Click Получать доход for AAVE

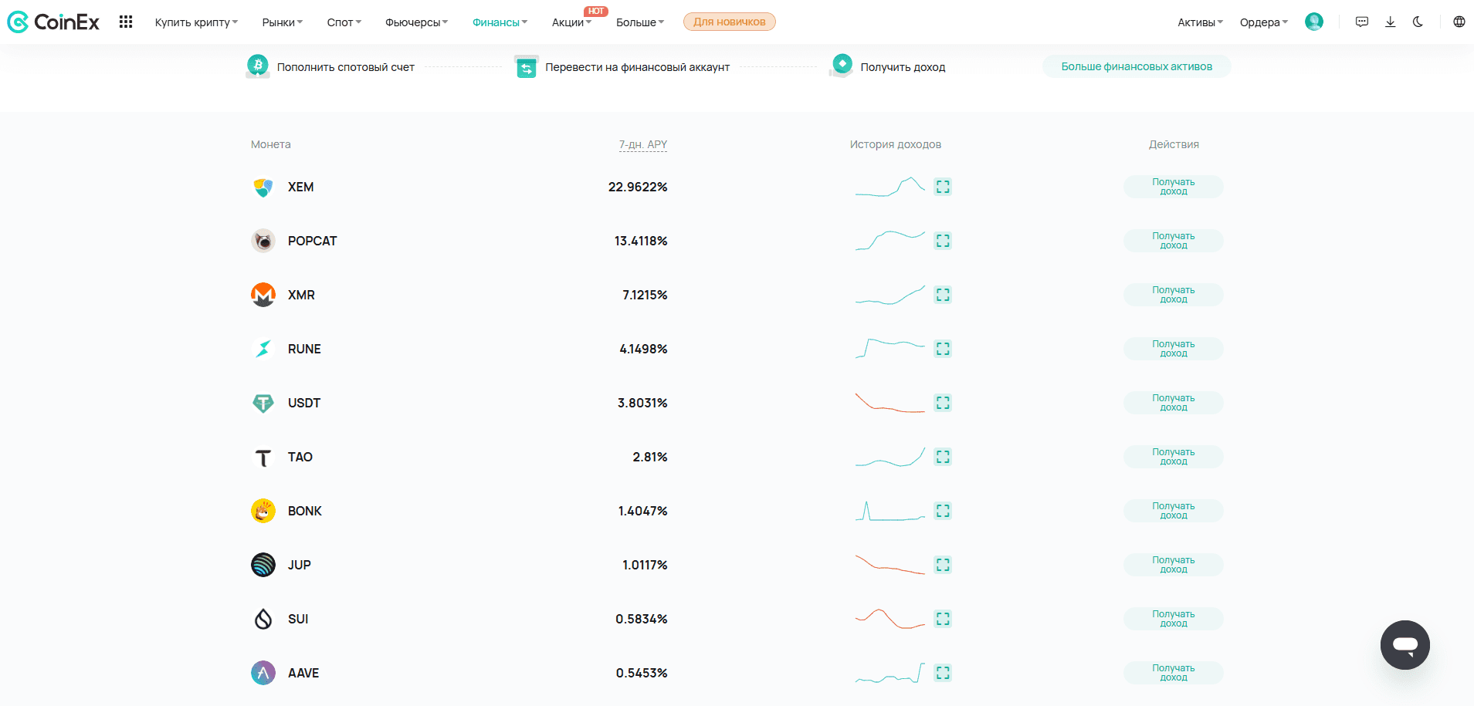1174,673
